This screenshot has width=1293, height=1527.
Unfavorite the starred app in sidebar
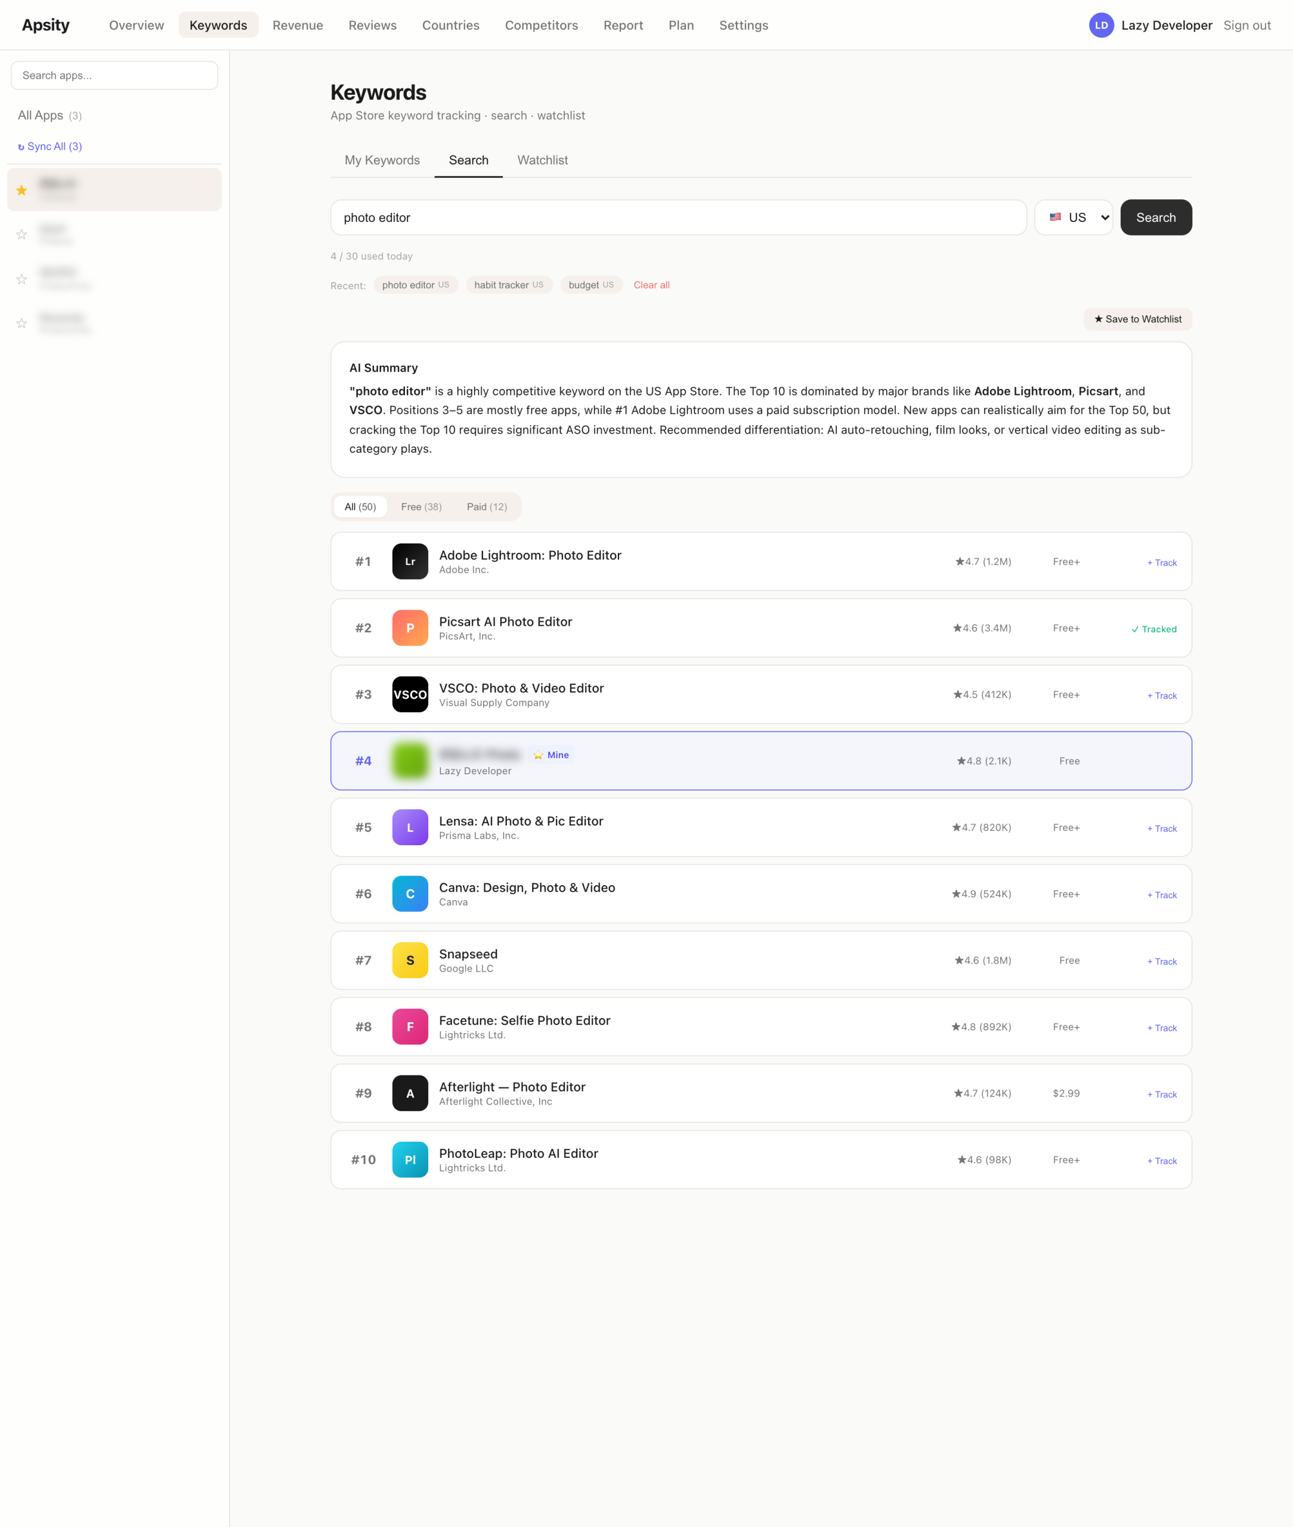tap(22, 190)
